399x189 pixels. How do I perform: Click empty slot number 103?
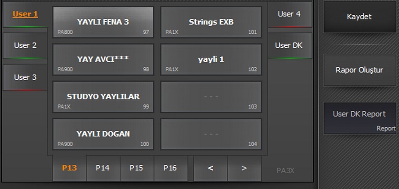211,97
